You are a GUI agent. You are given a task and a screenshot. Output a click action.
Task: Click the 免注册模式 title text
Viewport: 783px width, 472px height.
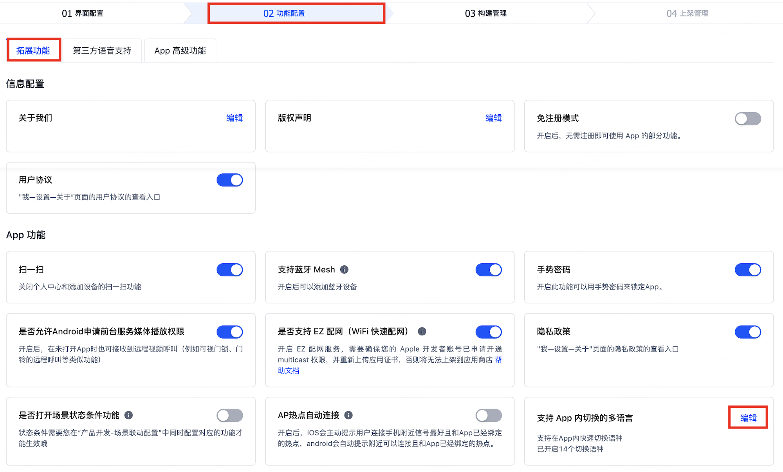557,118
